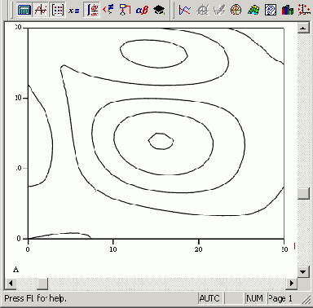Open the Calculator toolbar
313x308 pixels.
(x=24, y=10)
